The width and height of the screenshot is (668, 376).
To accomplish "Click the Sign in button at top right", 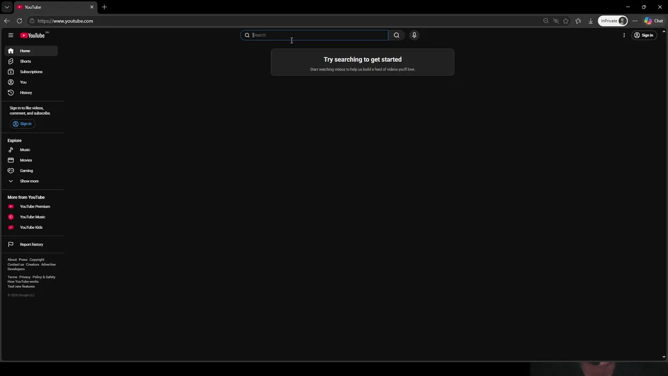I will coord(643,35).
